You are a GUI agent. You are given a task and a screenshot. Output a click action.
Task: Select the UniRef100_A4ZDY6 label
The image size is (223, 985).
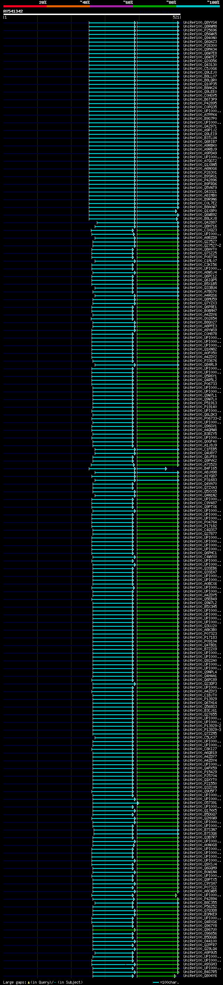click(200, 315)
